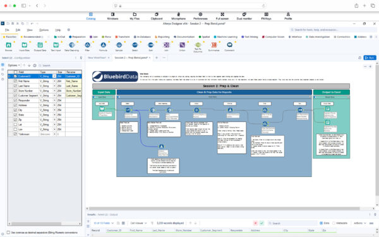This screenshot has width=379, height=237.
Task: Open the Edit menu
Action: (18, 30)
